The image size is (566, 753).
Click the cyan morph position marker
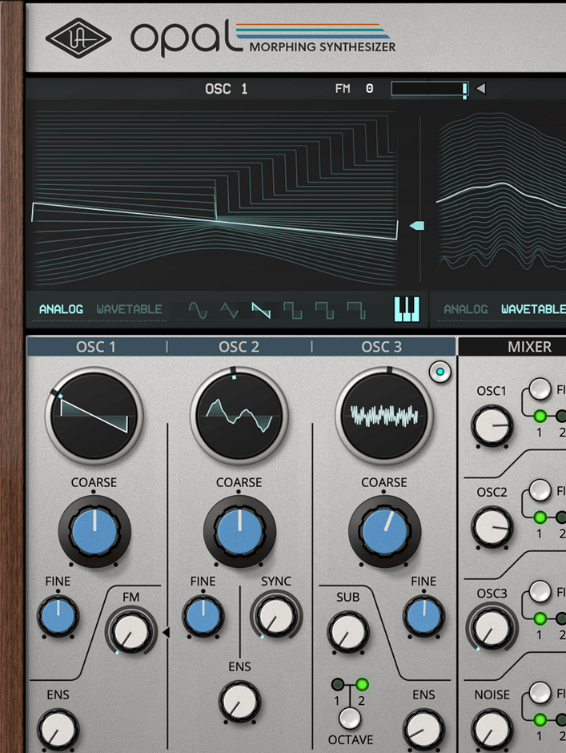tap(417, 226)
